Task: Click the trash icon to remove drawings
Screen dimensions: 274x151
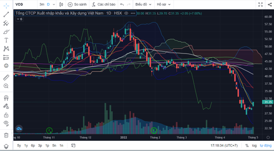Action: pos(6,135)
